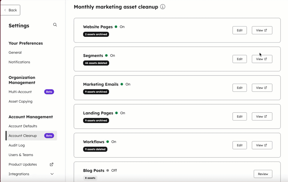Open the Settings search with the magnifying glass icon
The image size is (288, 182).
[55, 25]
